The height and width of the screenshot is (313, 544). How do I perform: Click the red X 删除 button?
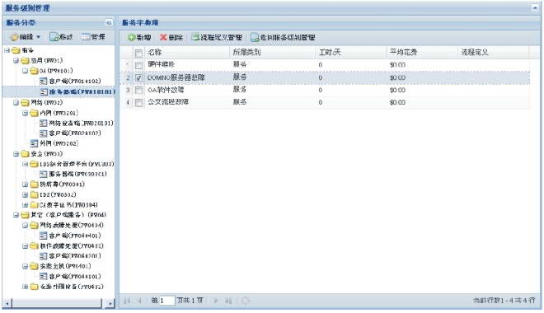point(171,37)
